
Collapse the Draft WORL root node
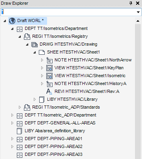[5, 21]
